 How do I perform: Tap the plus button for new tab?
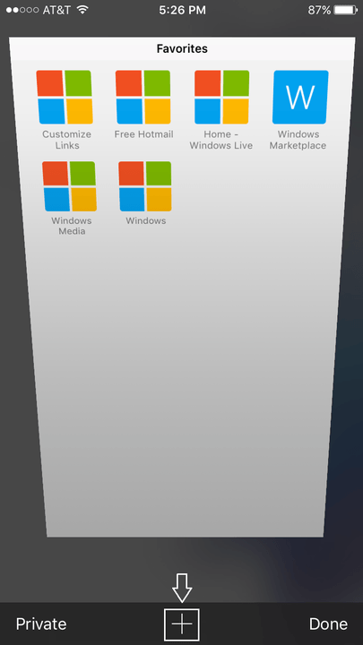[181, 624]
